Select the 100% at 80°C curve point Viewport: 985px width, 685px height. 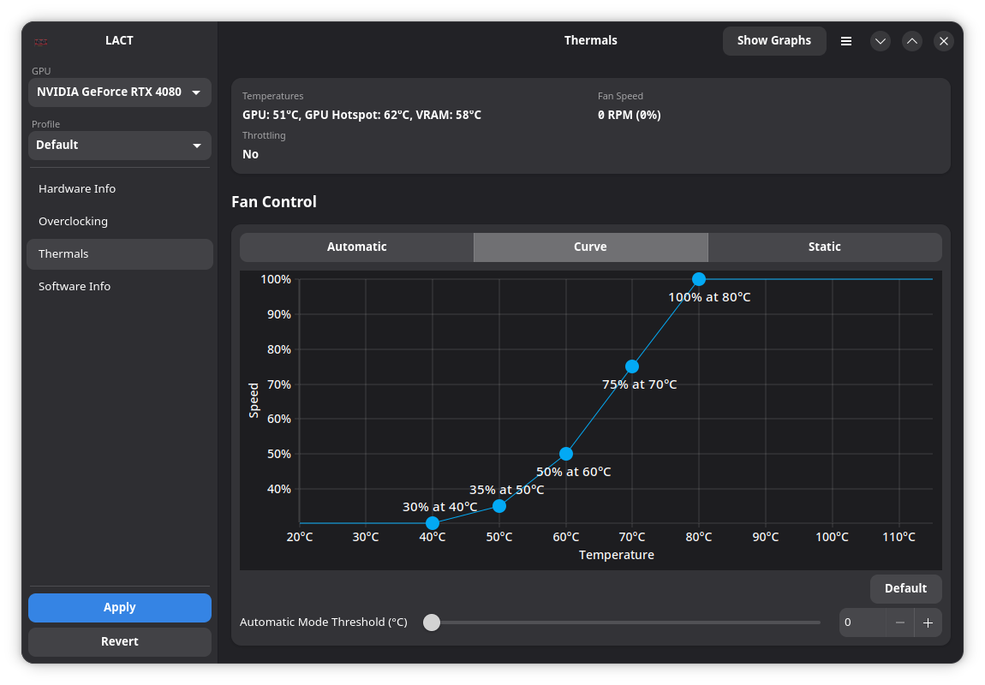point(699,279)
